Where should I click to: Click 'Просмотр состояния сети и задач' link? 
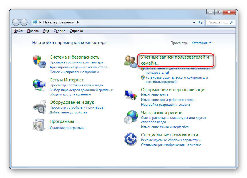click(77, 85)
